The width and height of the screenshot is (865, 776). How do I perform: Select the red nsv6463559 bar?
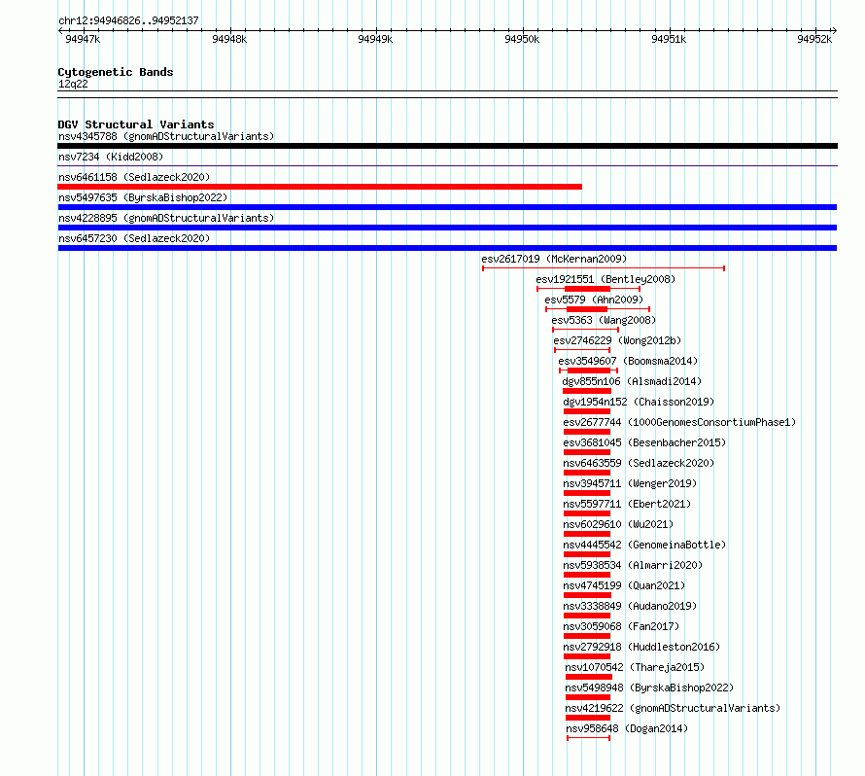pos(587,473)
